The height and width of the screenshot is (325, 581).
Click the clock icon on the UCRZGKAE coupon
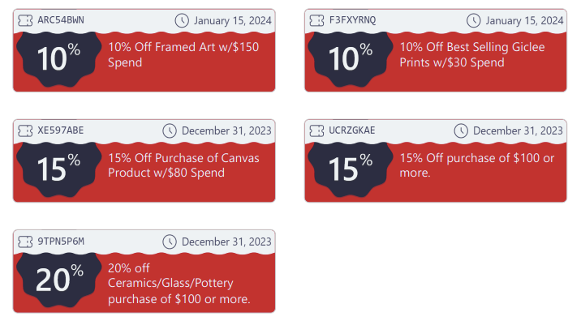pos(461,130)
